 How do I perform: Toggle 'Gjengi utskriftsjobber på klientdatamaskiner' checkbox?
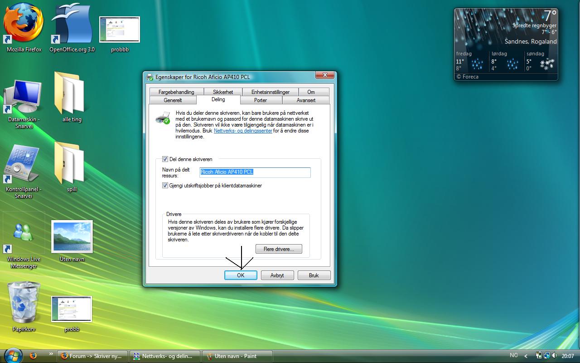pos(165,186)
